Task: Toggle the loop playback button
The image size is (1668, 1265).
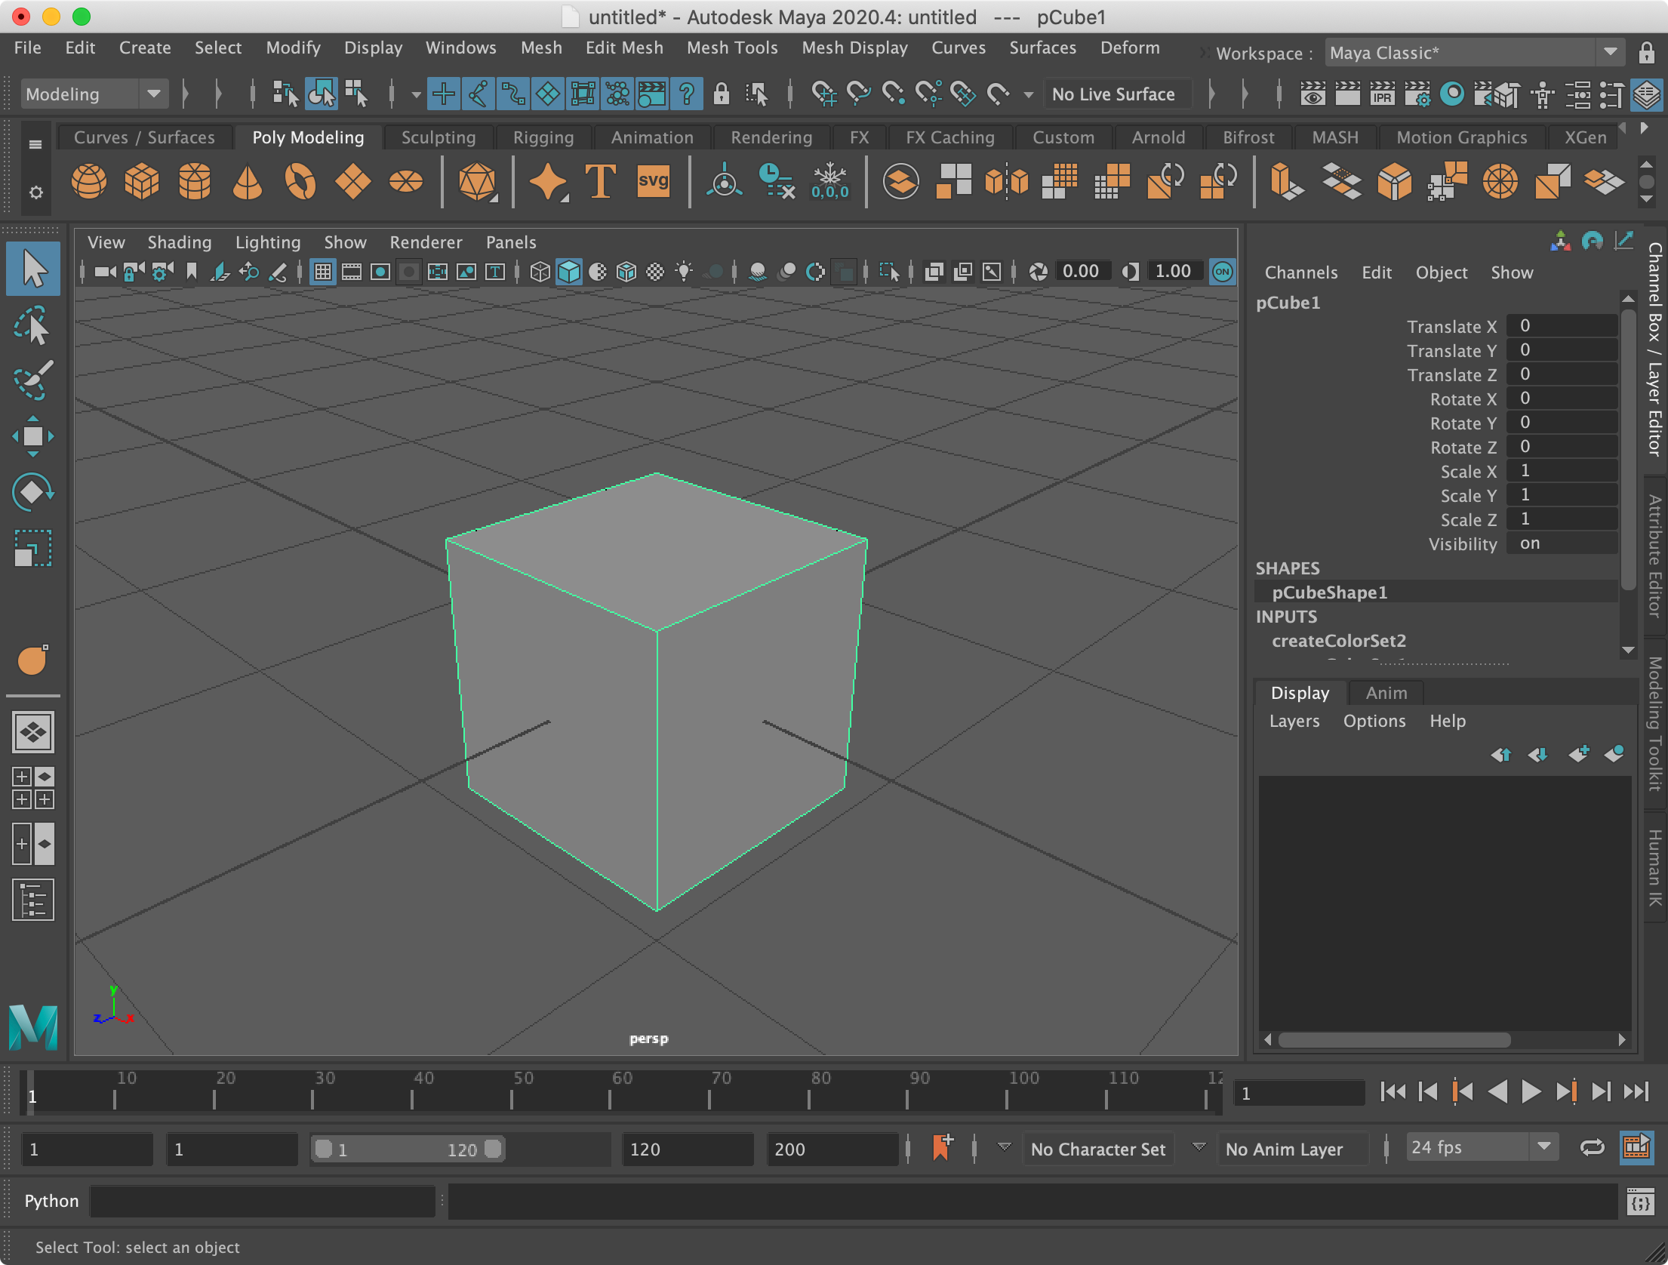Action: coord(1592,1148)
